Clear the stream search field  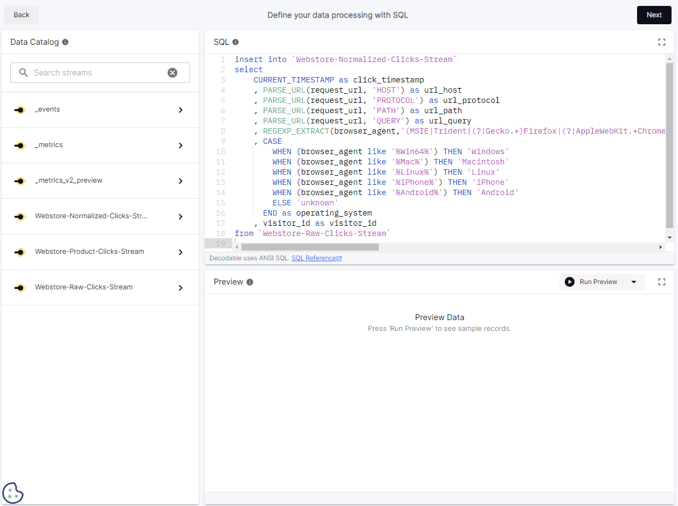coord(172,73)
